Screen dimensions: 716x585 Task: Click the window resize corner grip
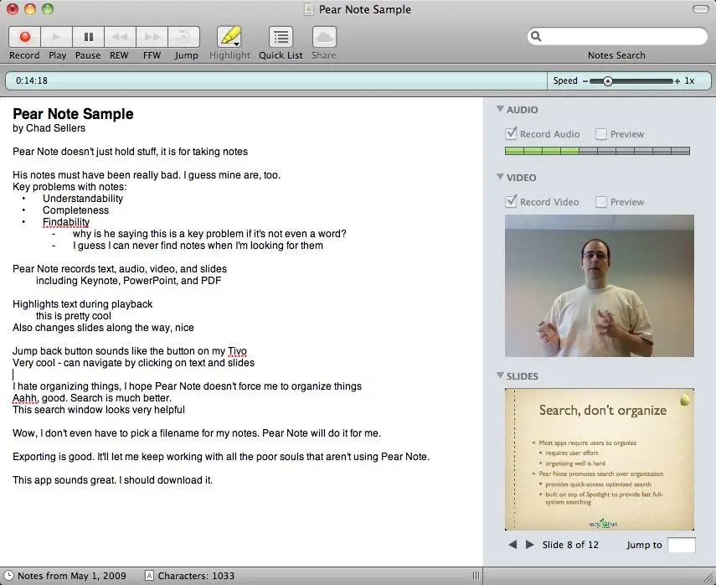709,578
